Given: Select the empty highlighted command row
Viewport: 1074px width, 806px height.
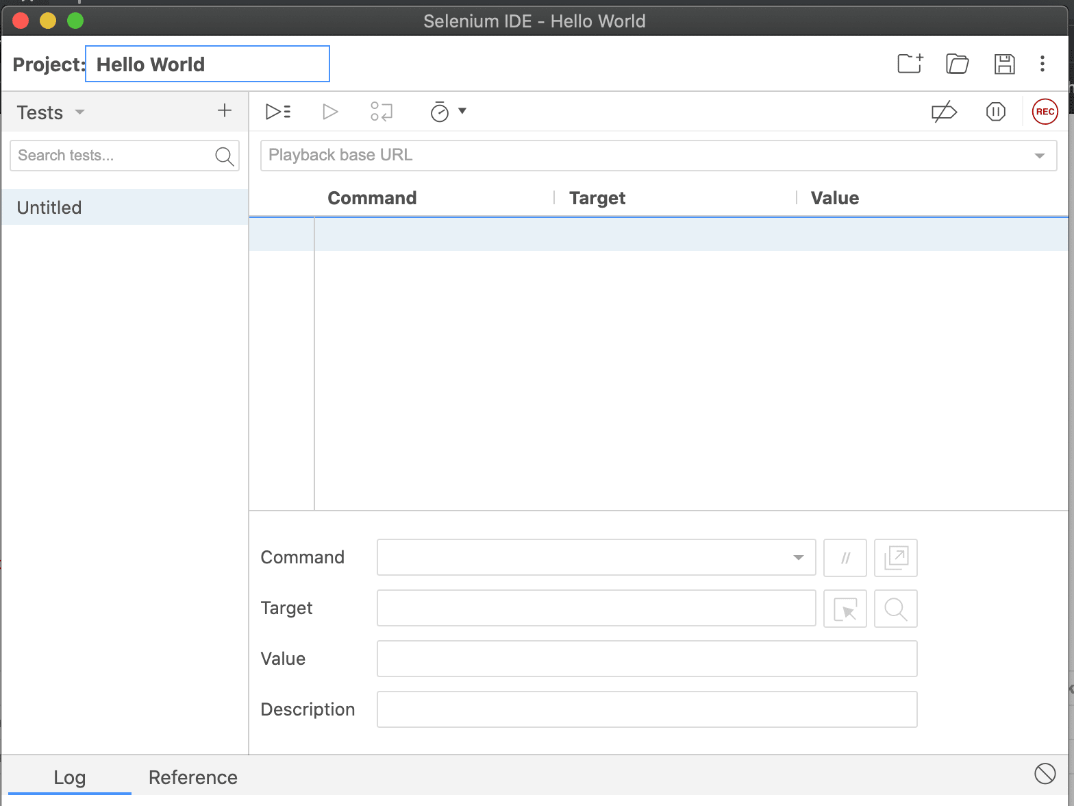Looking at the screenshot, I should pyautogui.click(x=659, y=234).
